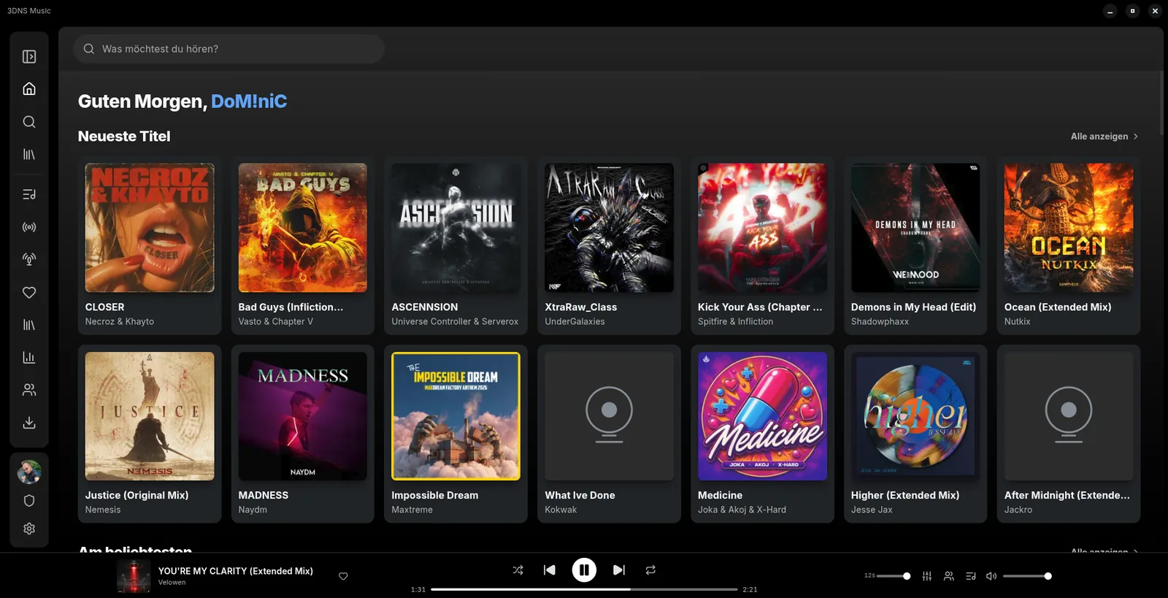Collapse the sidebar with the panel toggle icon
Image resolution: width=1168 pixels, height=598 pixels.
point(29,56)
